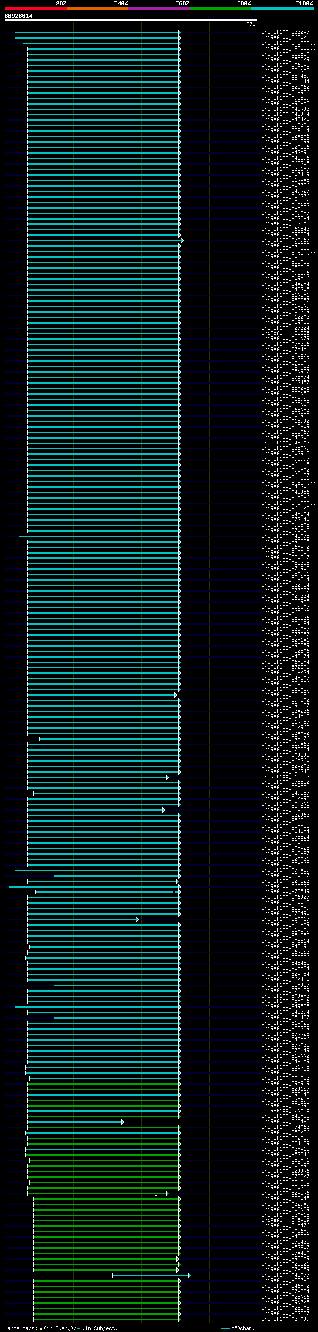Image resolution: width=318 pixels, height=1332 pixels.
Task: Select UniRef100_A4QKJ3 label
Action: [286, 109]
